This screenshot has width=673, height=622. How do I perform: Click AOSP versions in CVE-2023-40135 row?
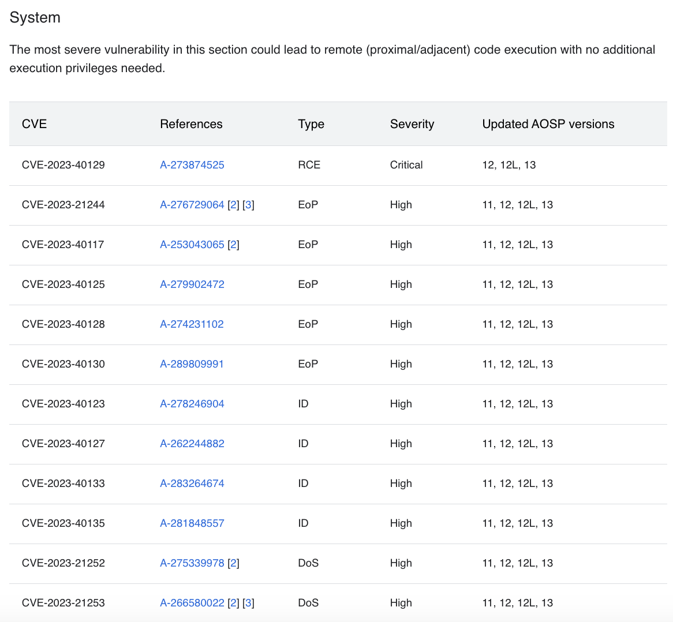pos(518,523)
